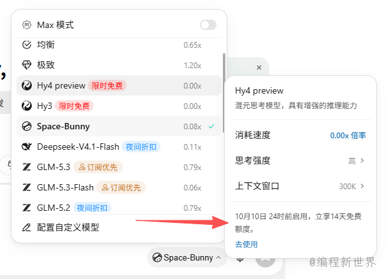The height and width of the screenshot is (279, 389).
Task: Click the 0.06x rate for GLM-5.3-Flash
Action: [x=192, y=188]
